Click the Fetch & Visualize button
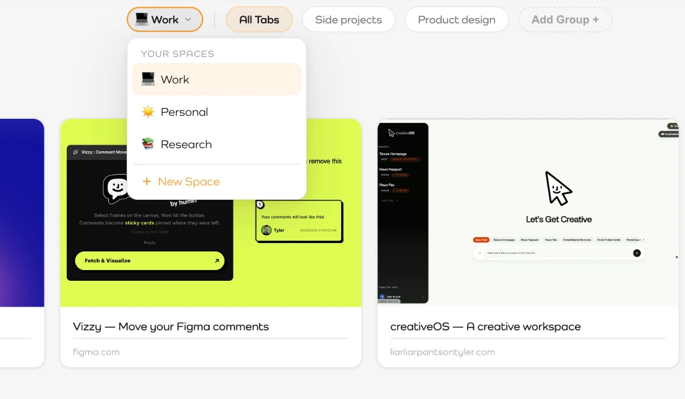Viewport: 685px width, 399px height. pos(150,260)
